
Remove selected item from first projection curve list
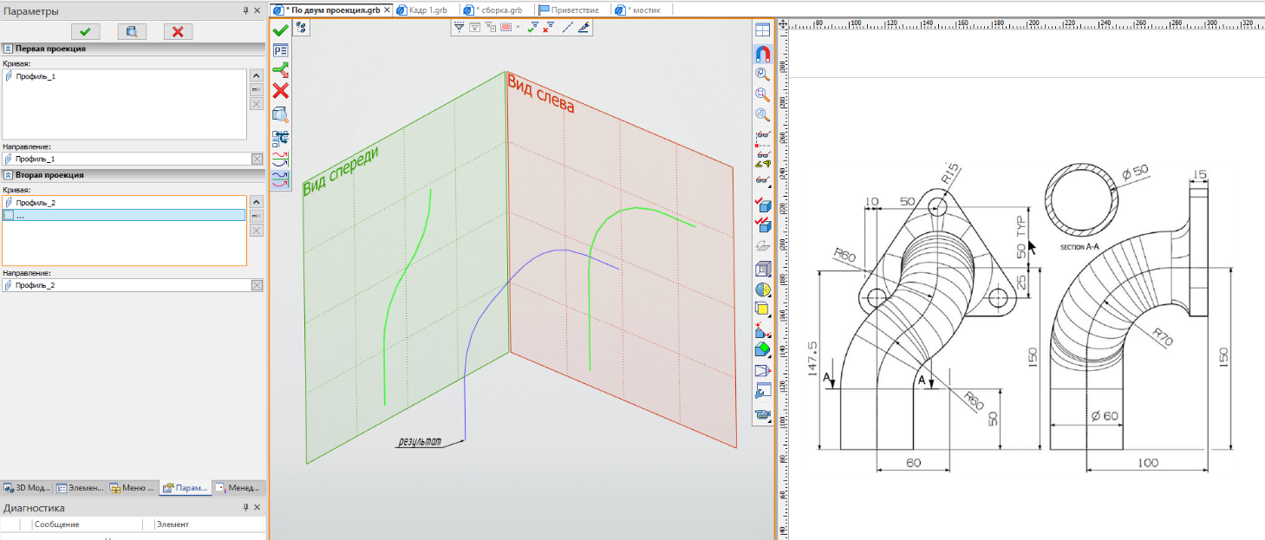pyautogui.click(x=257, y=89)
